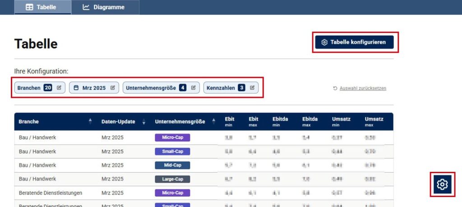The width and height of the screenshot is (462, 207).
Task: Edit the Kennzahlen filter chip
Action: pos(231,88)
